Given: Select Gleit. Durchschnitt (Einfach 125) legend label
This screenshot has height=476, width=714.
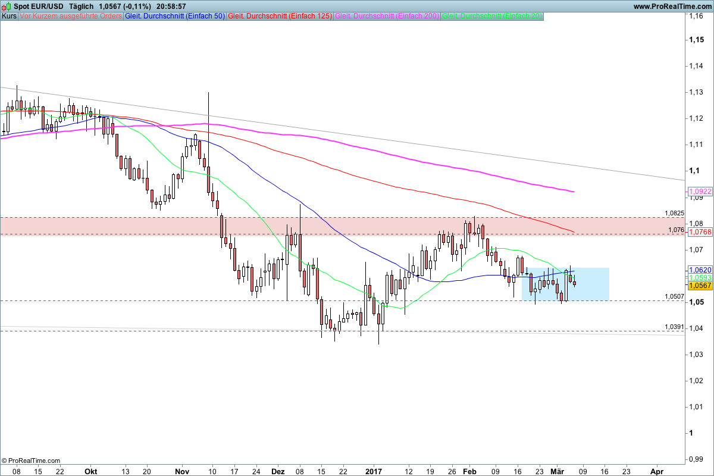Looking at the screenshot, I should 280,17.
